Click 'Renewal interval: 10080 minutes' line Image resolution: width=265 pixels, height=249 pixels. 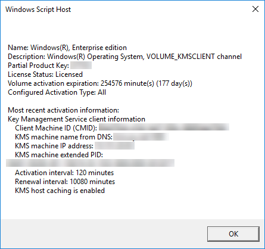65,182
